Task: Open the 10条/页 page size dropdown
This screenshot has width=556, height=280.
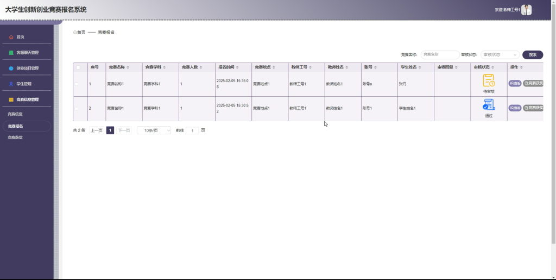Action: [x=154, y=130]
